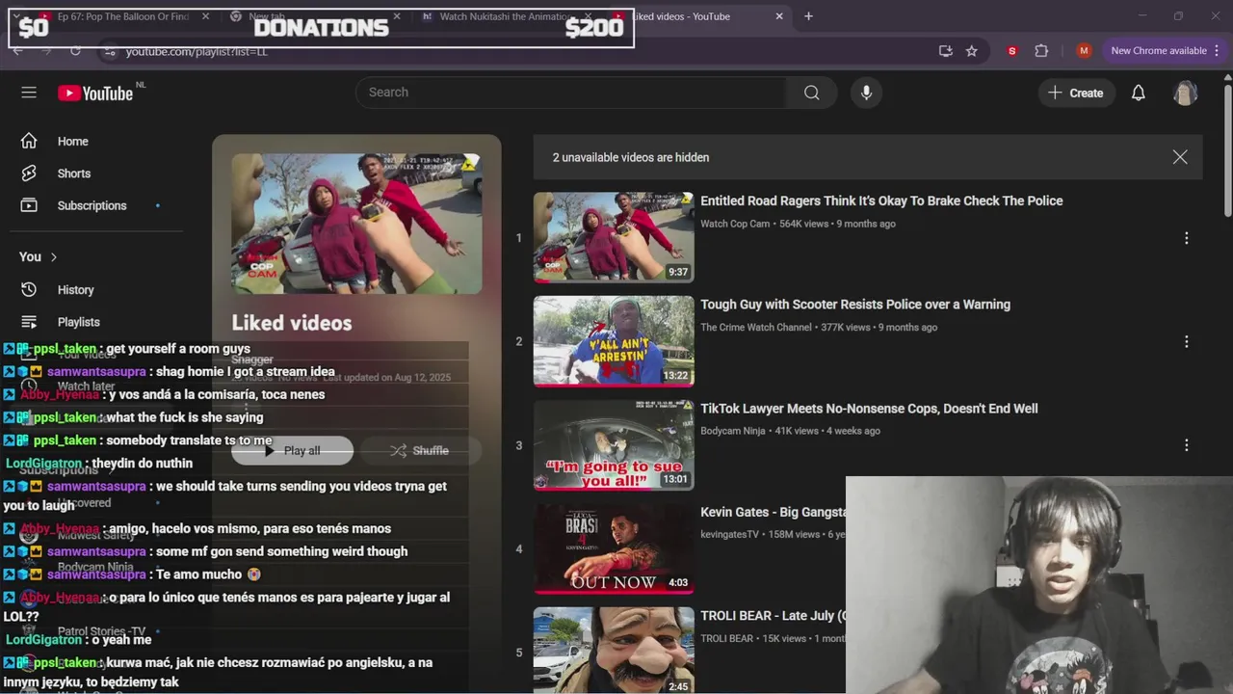The height and width of the screenshot is (694, 1233).
Task: Expand the You section chevron
Action: [54, 256]
